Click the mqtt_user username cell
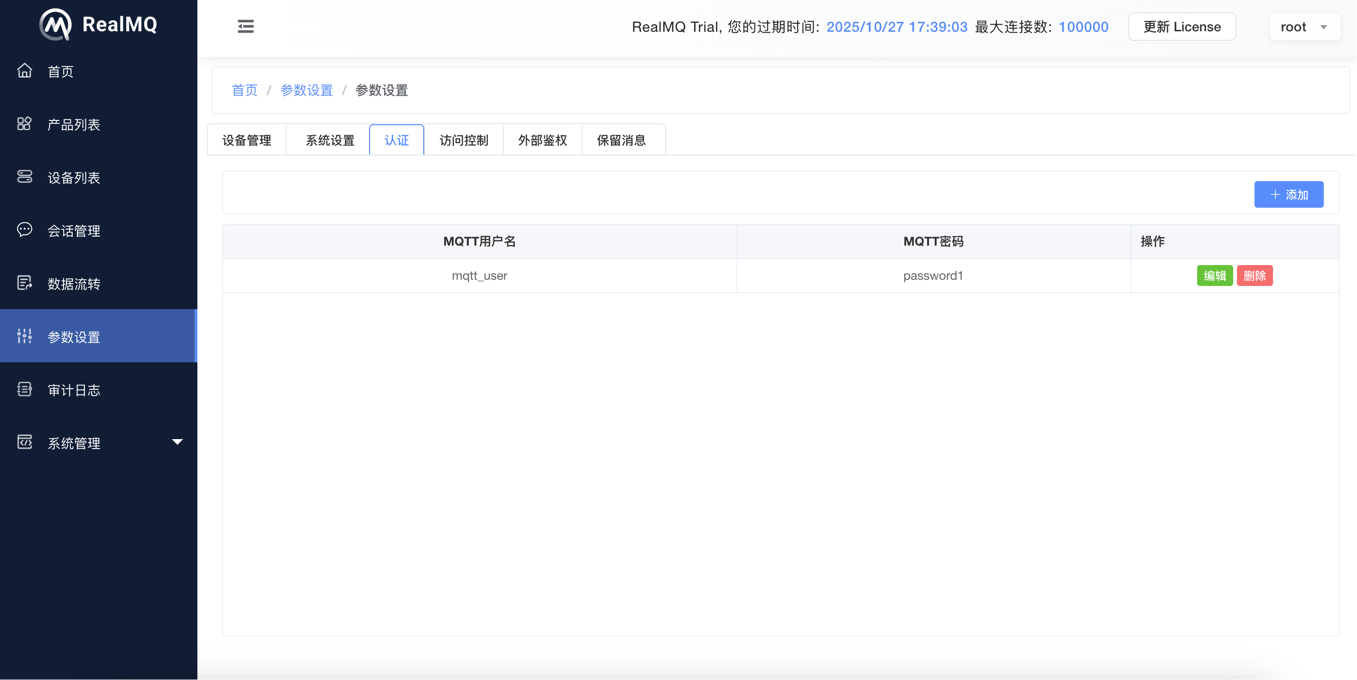 coord(479,276)
